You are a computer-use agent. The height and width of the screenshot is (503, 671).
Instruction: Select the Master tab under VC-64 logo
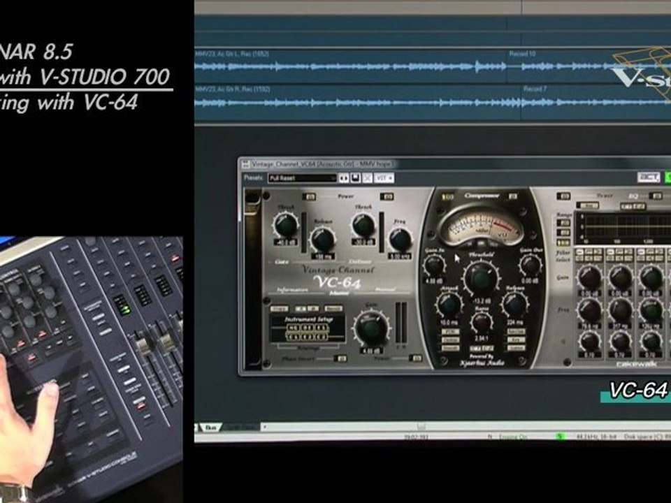pos(339,293)
